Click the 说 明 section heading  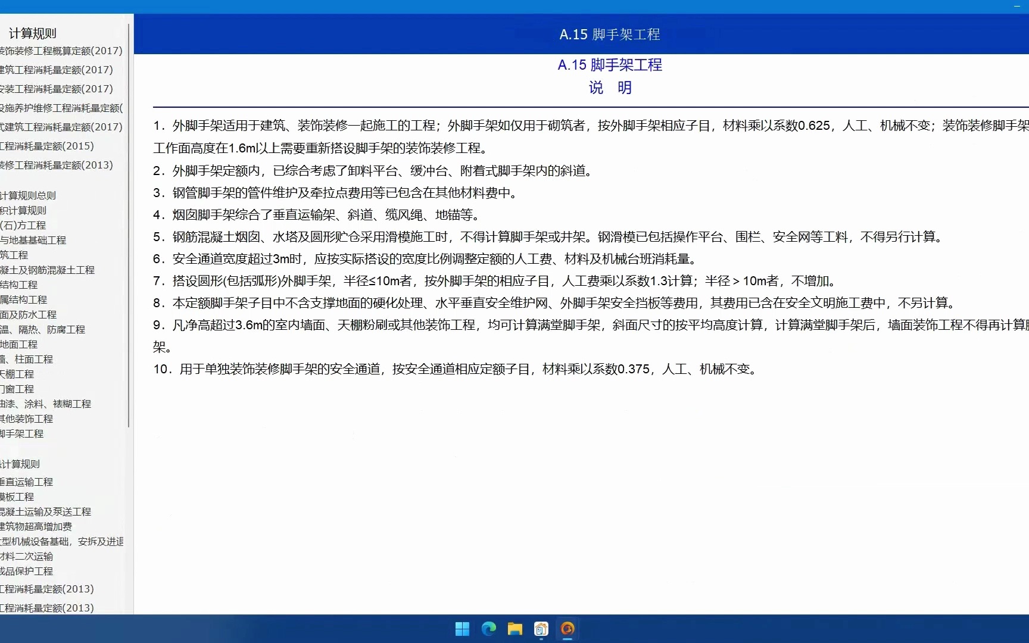tap(610, 88)
